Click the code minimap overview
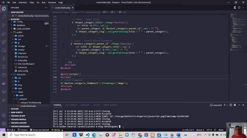Image resolution: width=247 pixels, height=138 pixels. [x=238, y=32]
